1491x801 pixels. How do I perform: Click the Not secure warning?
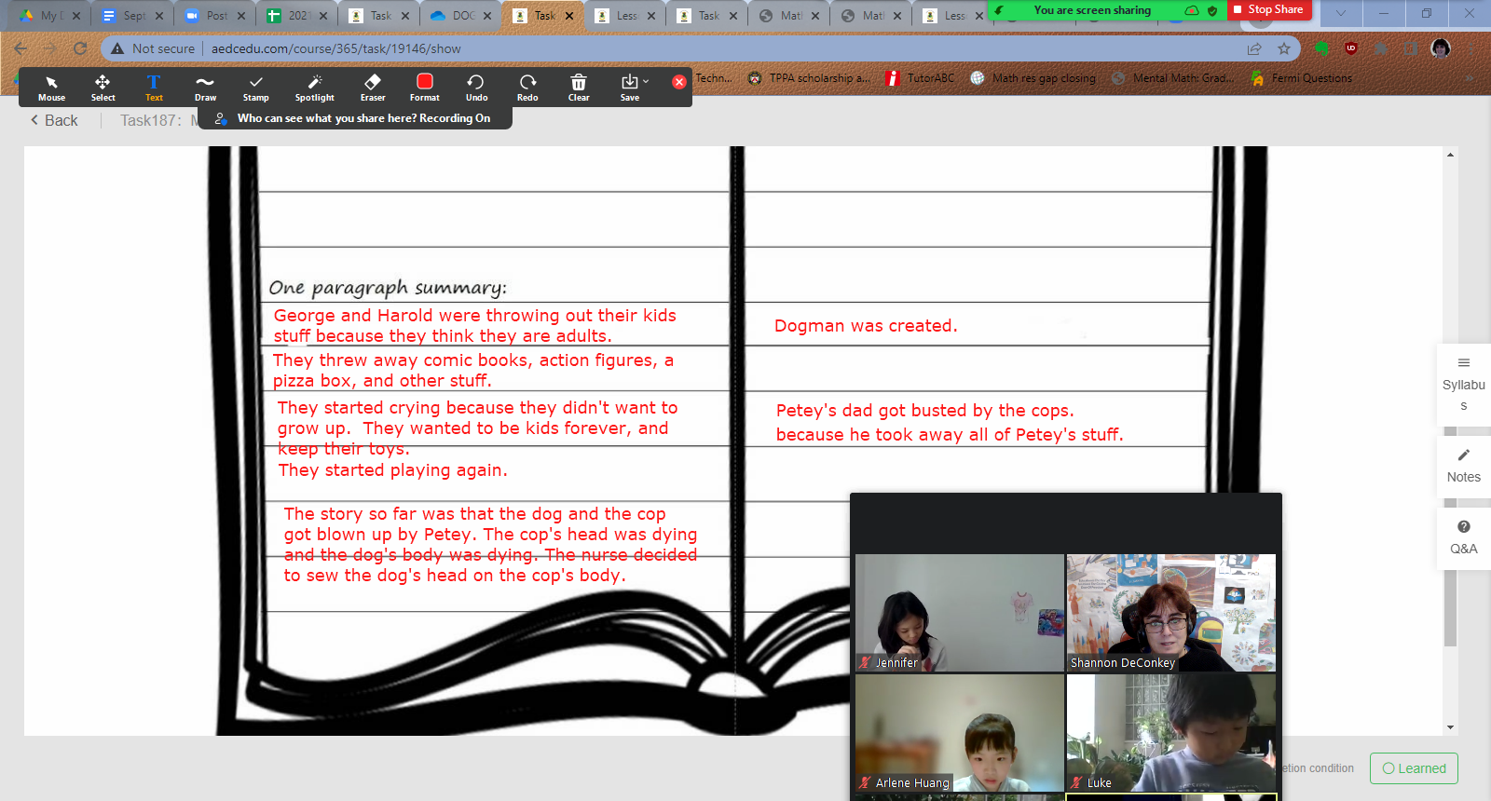153,48
